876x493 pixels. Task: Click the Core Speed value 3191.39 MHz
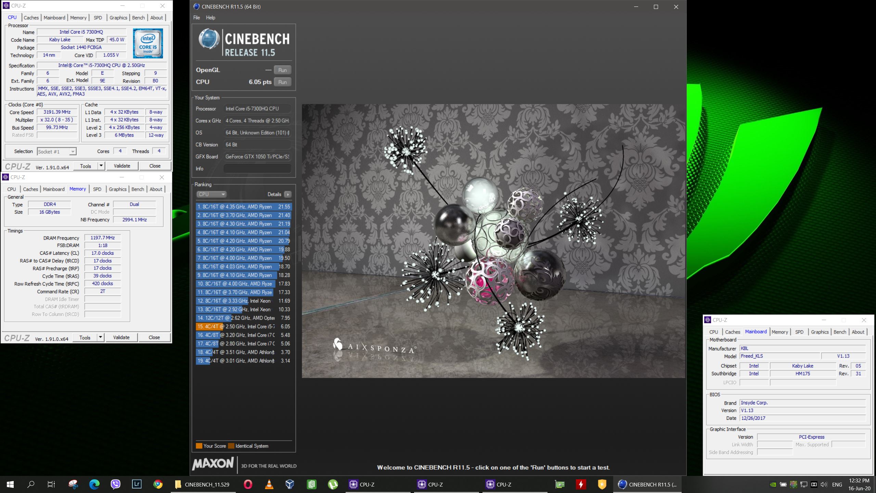(57, 112)
